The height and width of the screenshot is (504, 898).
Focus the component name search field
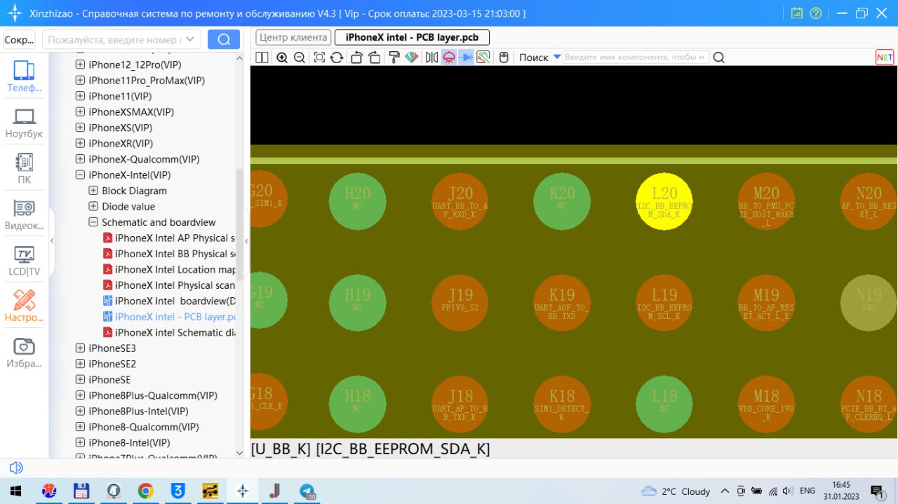pyautogui.click(x=636, y=57)
